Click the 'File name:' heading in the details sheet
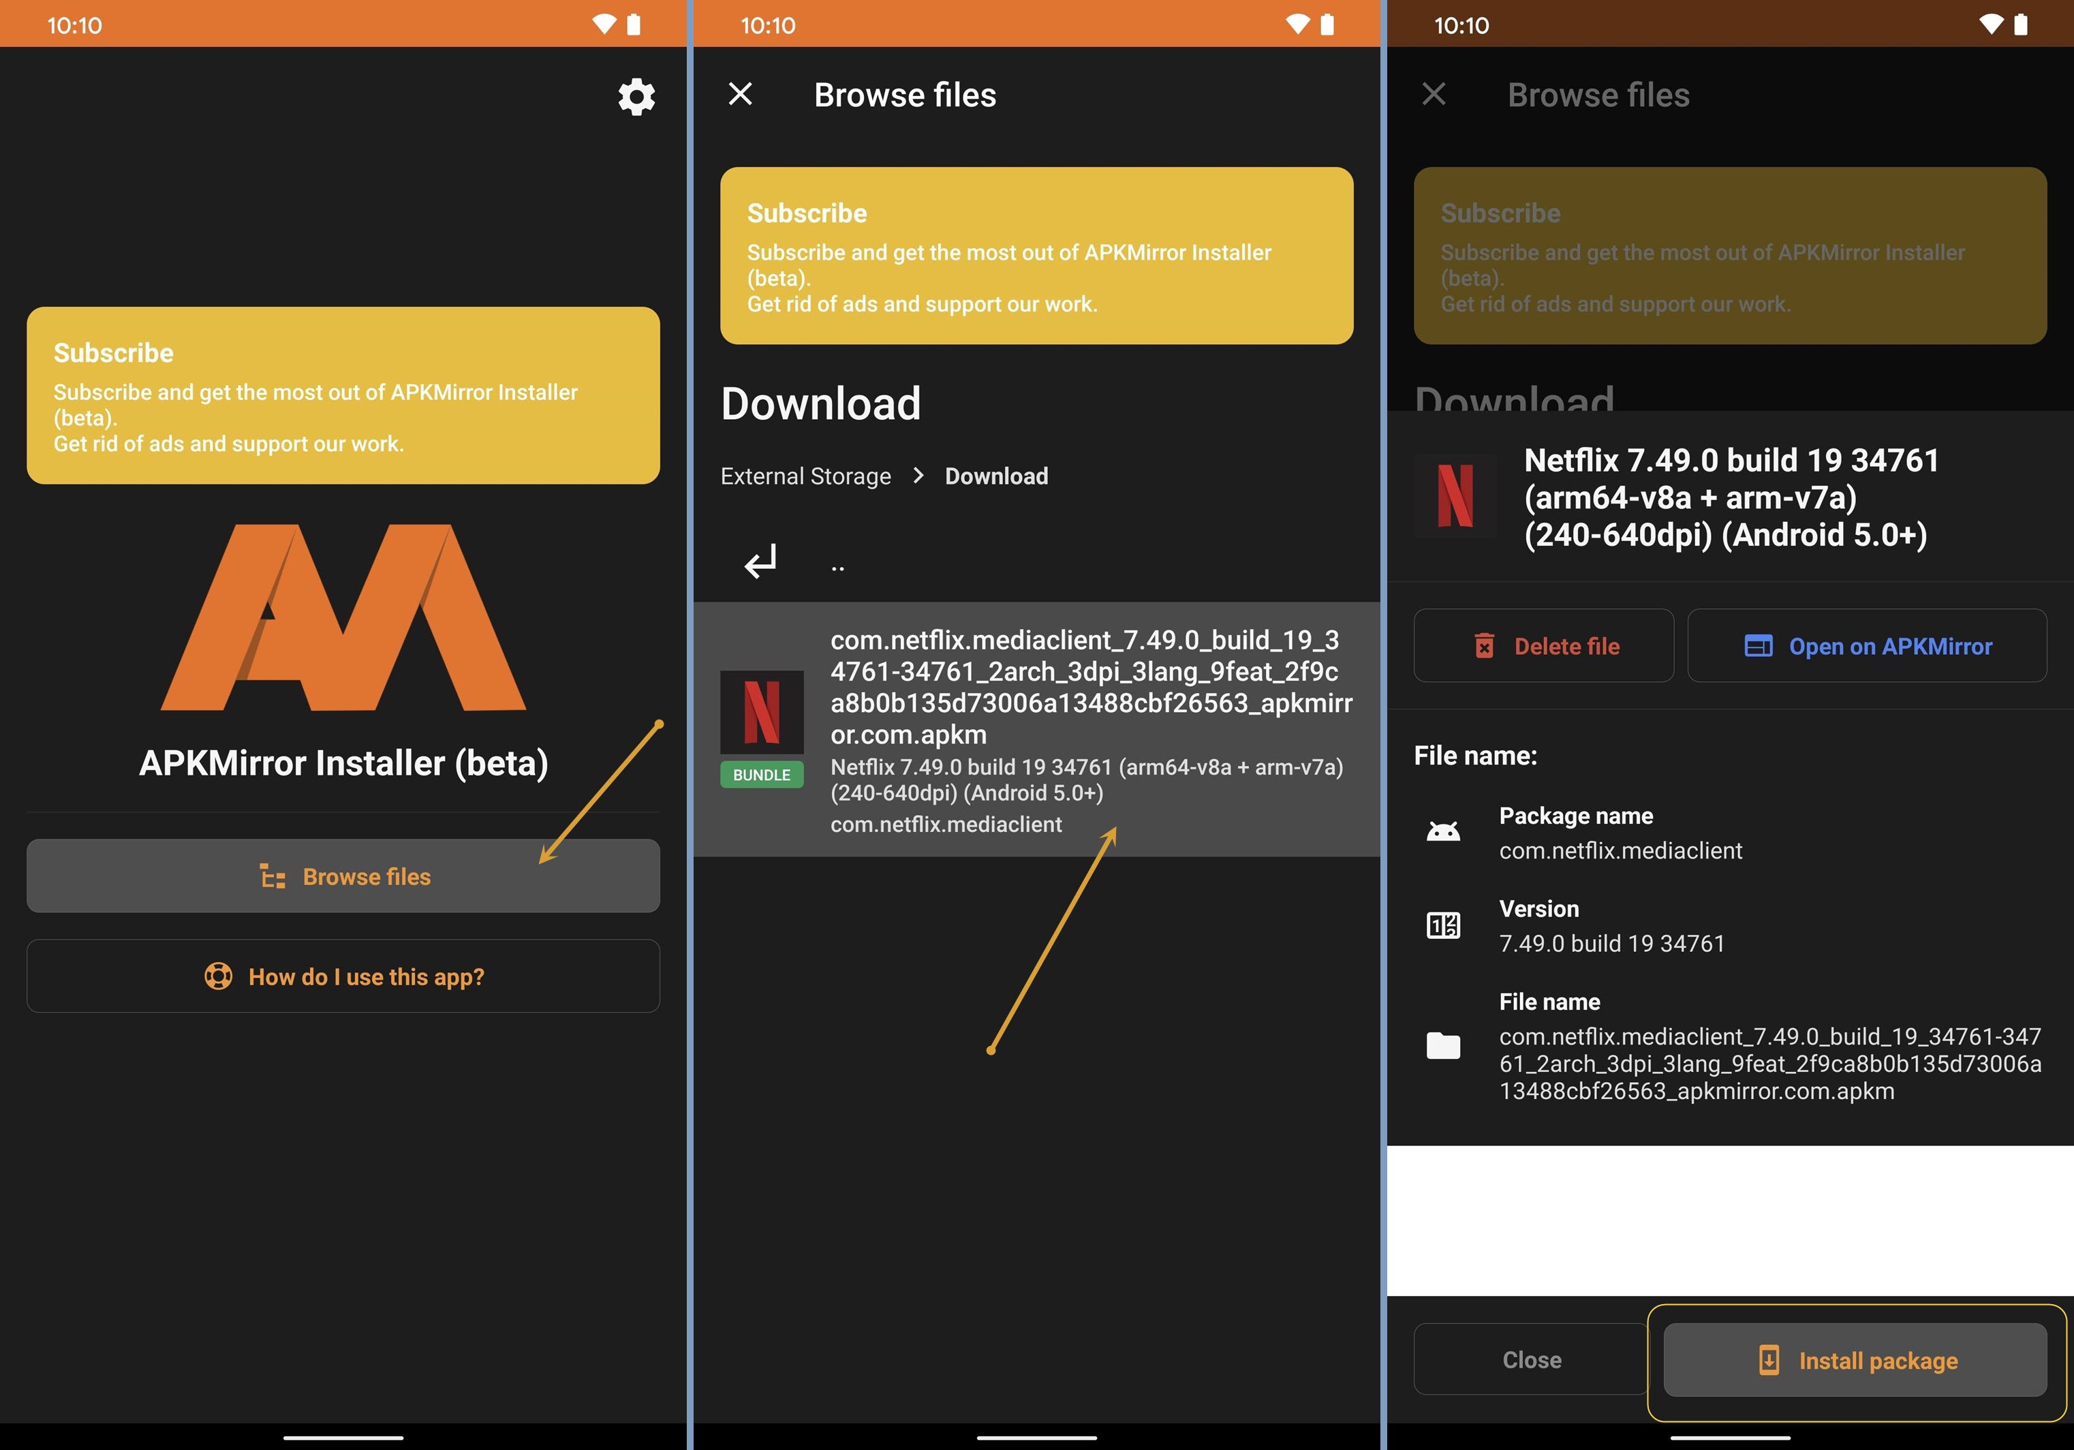 point(1475,755)
